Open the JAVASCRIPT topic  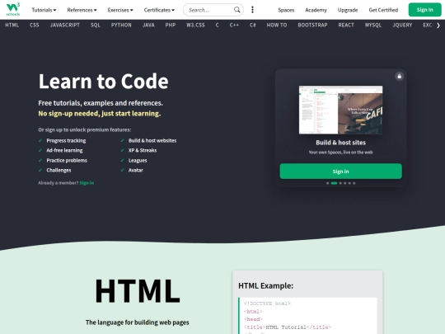[65, 25]
